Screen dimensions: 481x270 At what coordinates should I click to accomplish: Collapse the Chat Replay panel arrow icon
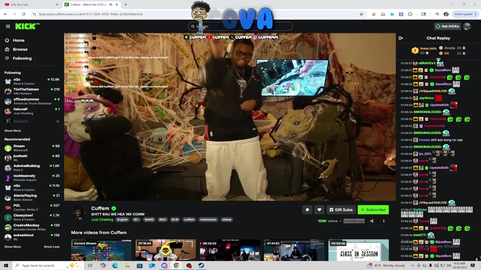pyautogui.click(x=401, y=38)
